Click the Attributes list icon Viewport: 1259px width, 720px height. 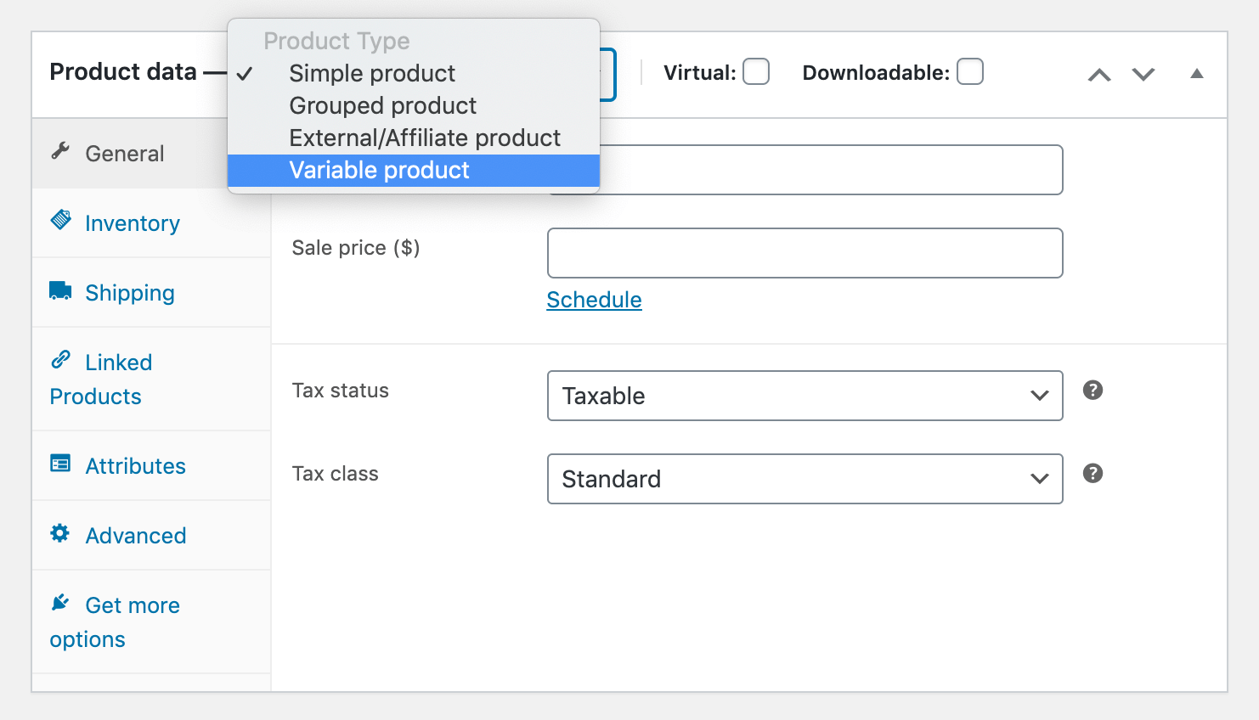click(x=59, y=464)
